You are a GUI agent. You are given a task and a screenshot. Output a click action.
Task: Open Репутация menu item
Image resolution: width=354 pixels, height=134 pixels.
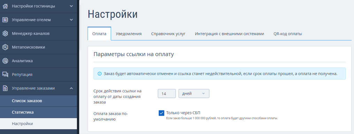[38, 75]
